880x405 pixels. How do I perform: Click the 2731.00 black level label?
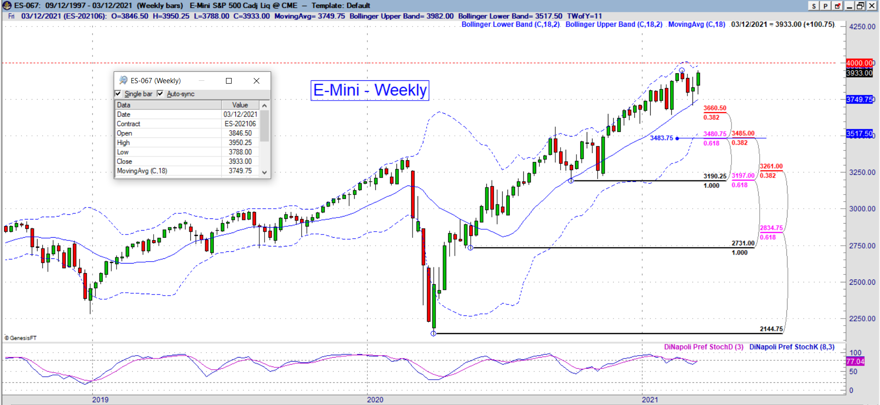pos(743,243)
